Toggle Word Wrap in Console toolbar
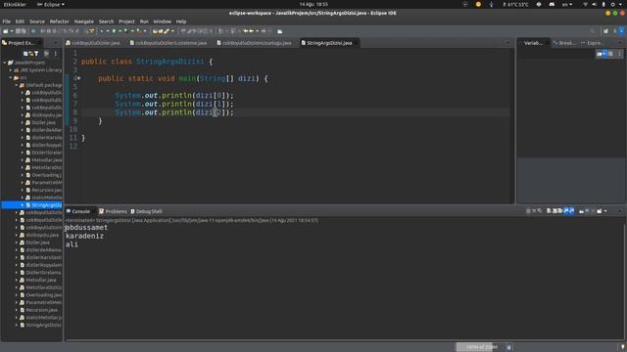This screenshot has height=352, width=627. click(x=560, y=211)
